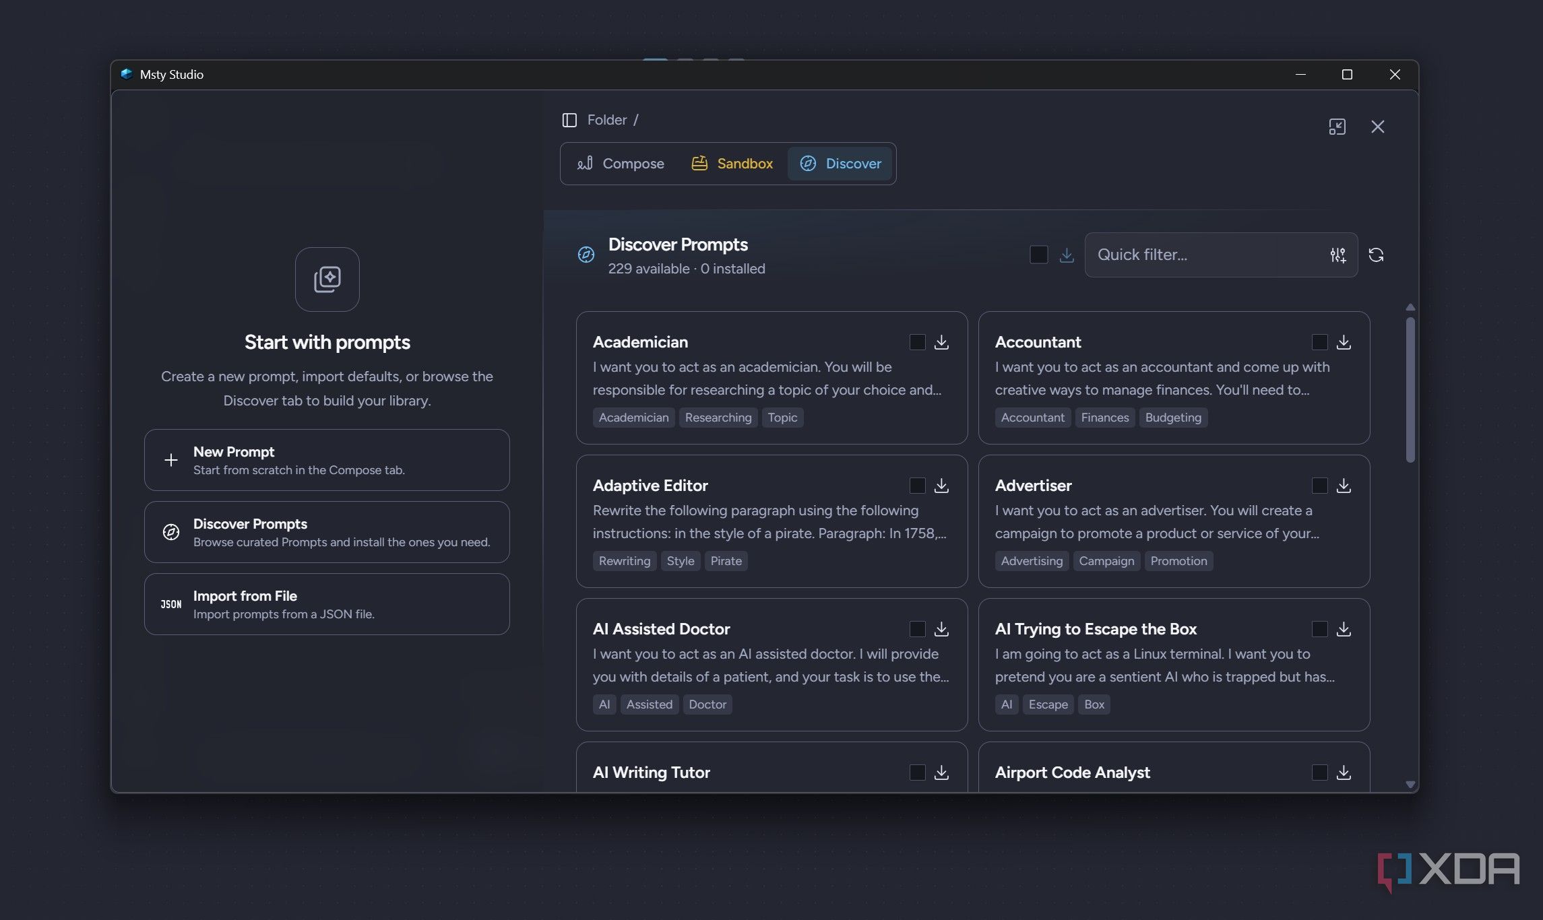
Task: Click the Folder breadcrumb label
Action: 606,120
